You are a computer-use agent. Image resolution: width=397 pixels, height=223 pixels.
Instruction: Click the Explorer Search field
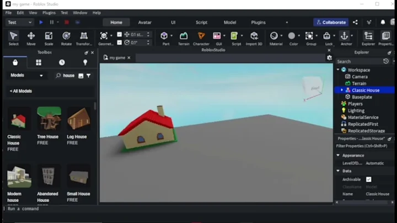(359, 61)
